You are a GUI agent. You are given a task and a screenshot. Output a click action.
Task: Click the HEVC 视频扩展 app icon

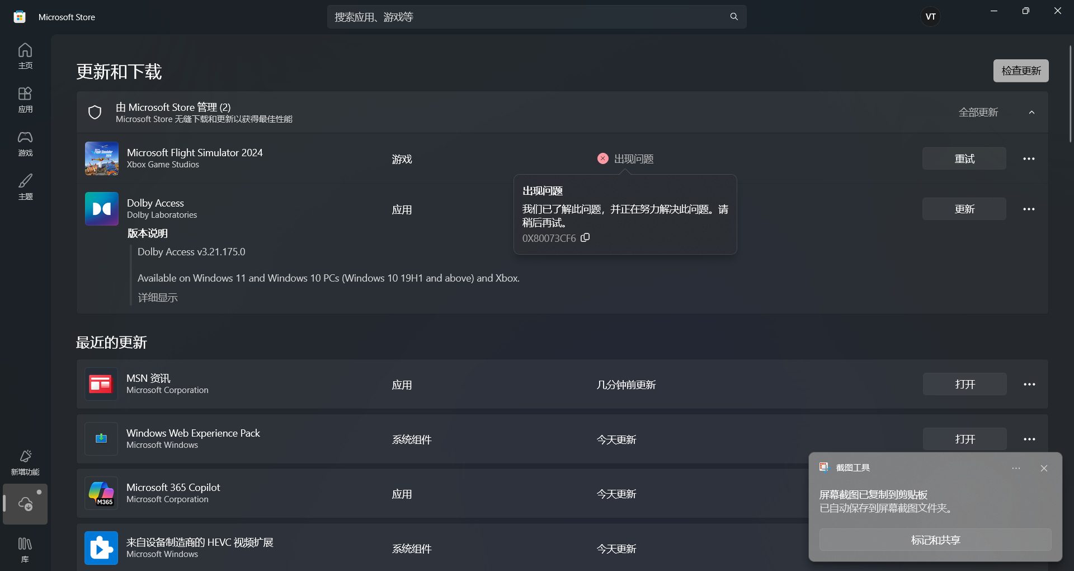(x=101, y=548)
